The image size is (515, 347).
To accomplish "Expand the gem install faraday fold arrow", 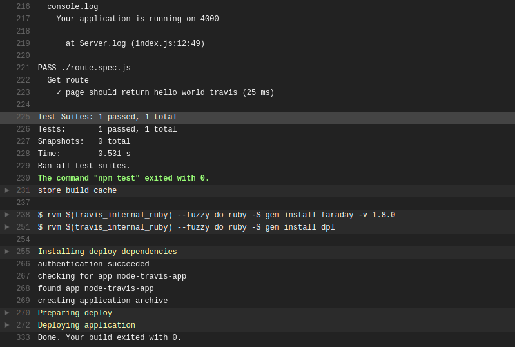I will coord(6,215).
